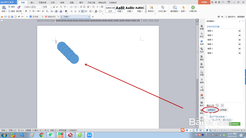Click the 剪切 scissors icon
246x138 pixels.
pyautogui.click(x=9, y=7)
